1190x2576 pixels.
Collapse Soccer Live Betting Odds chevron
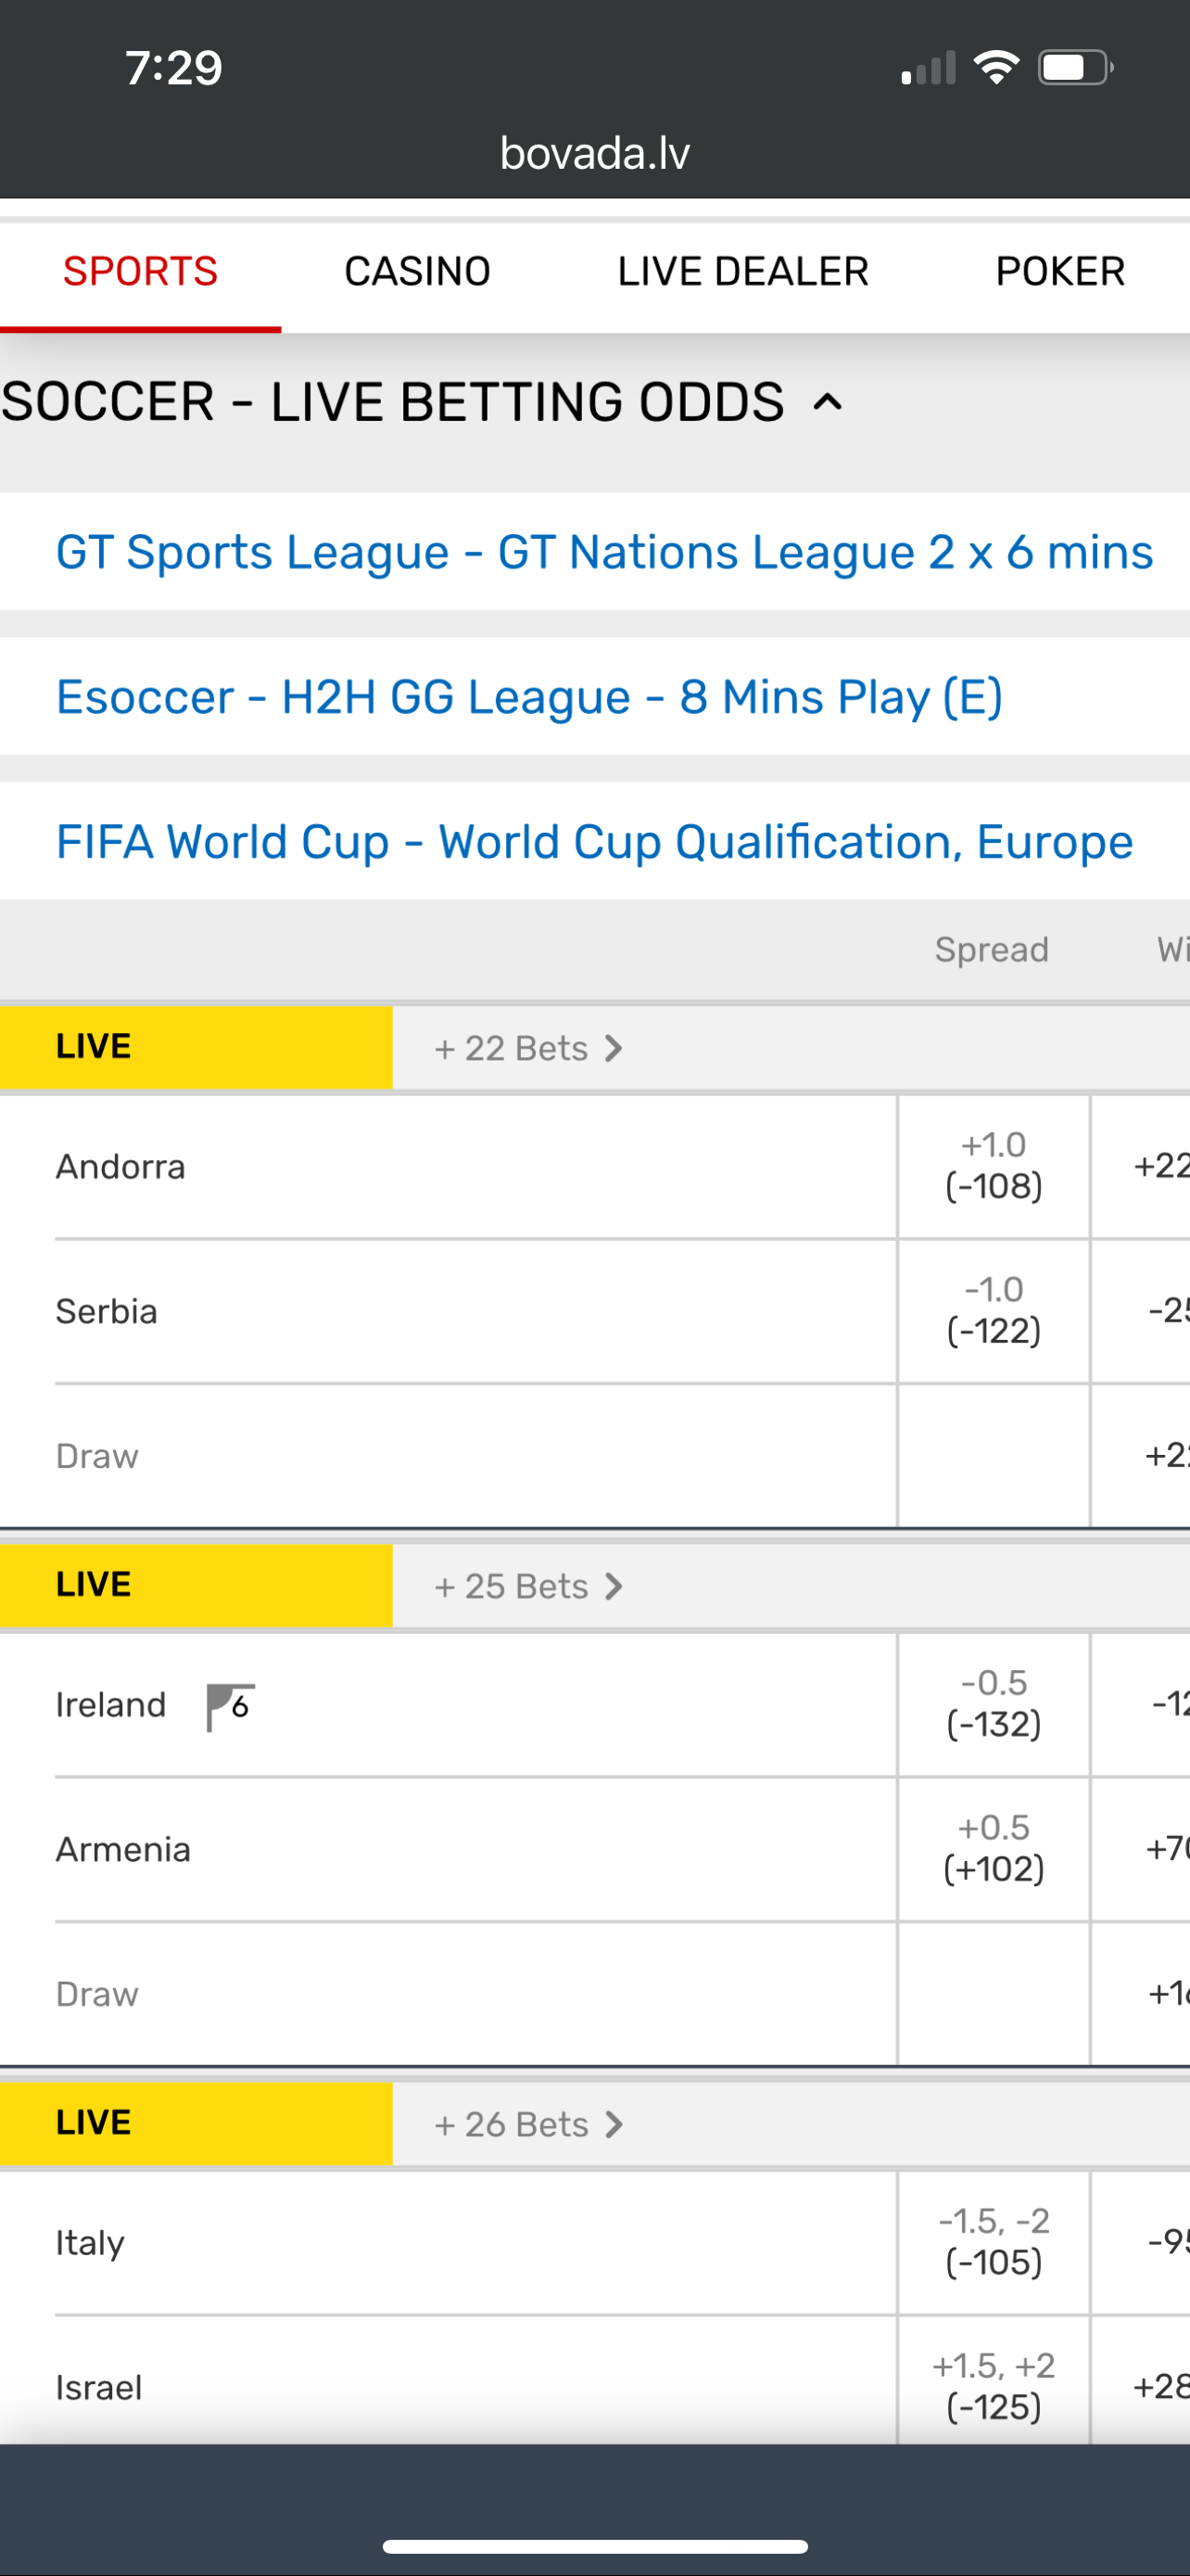(x=828, y=403)
